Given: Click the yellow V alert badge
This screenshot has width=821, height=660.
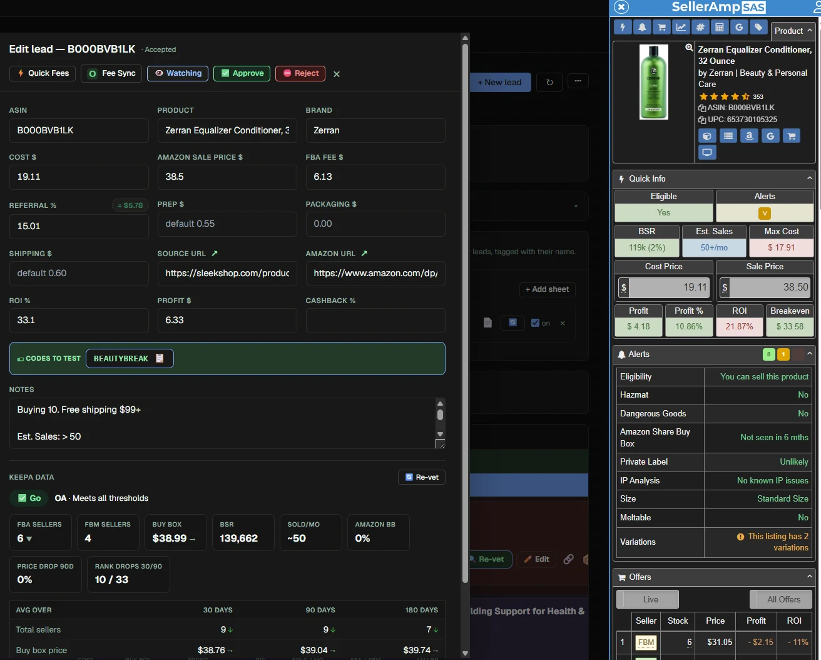Looking at the screenshot, I should coord(765,214).
